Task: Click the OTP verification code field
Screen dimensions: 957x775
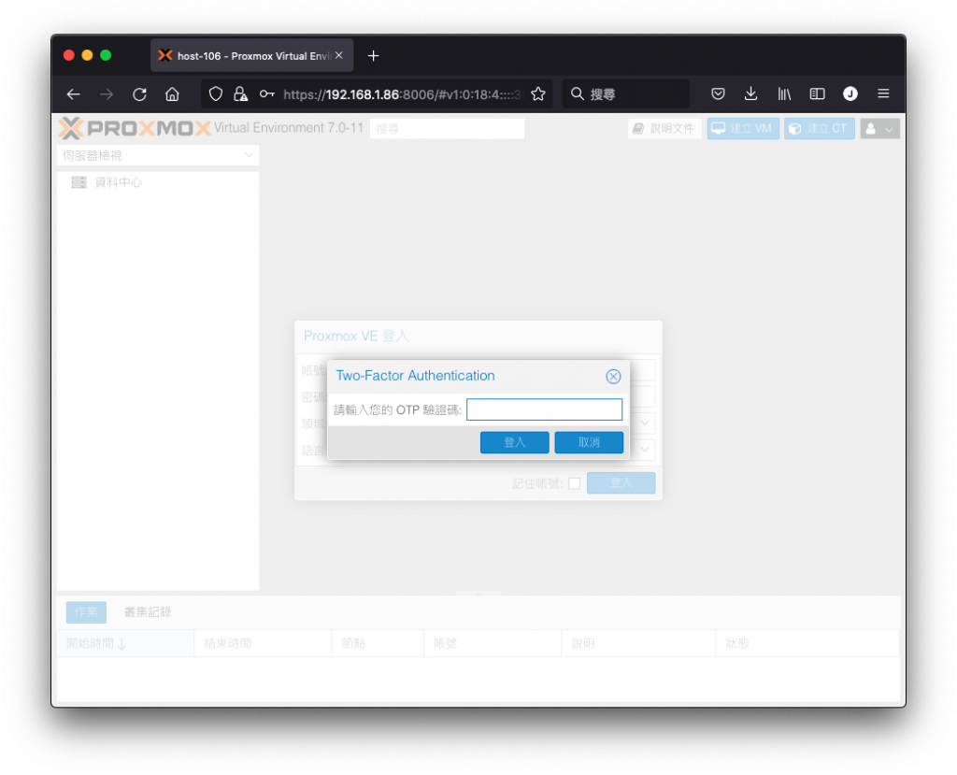Action: (545, 409)
